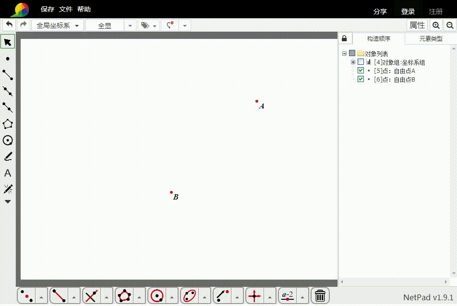Expand more tools with the down arrow
The image size is (457, 306).
click(8, 201)
